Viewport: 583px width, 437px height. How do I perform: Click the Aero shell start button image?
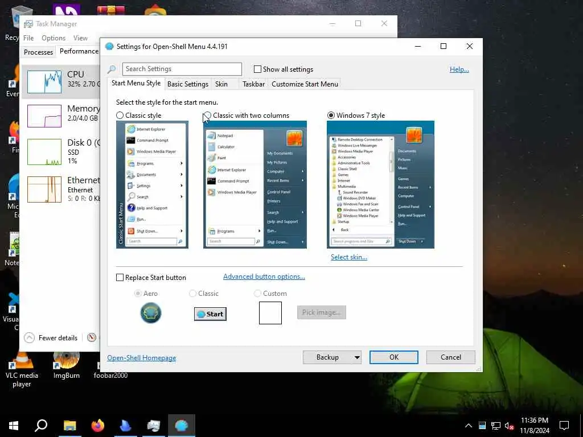150,313
